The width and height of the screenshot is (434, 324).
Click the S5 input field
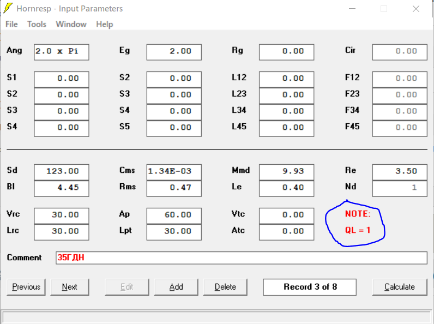coord(174,129)
